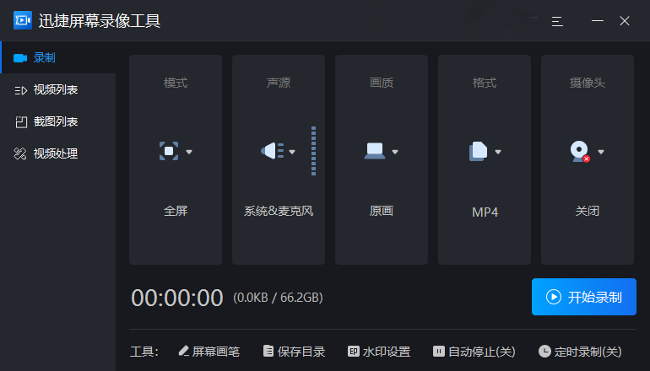
Task: Click the app logo icon in title bar
Action: [23, 20]
